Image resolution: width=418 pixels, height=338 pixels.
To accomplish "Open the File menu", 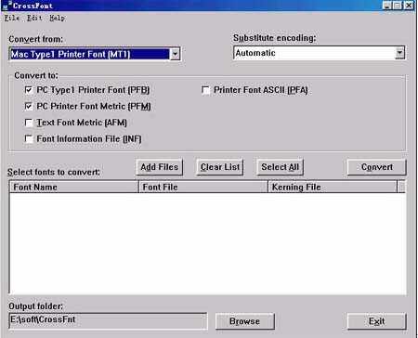I will tap(12, 18).
